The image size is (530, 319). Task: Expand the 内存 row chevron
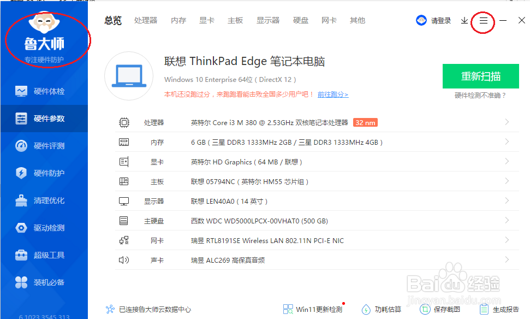(507, 141)
